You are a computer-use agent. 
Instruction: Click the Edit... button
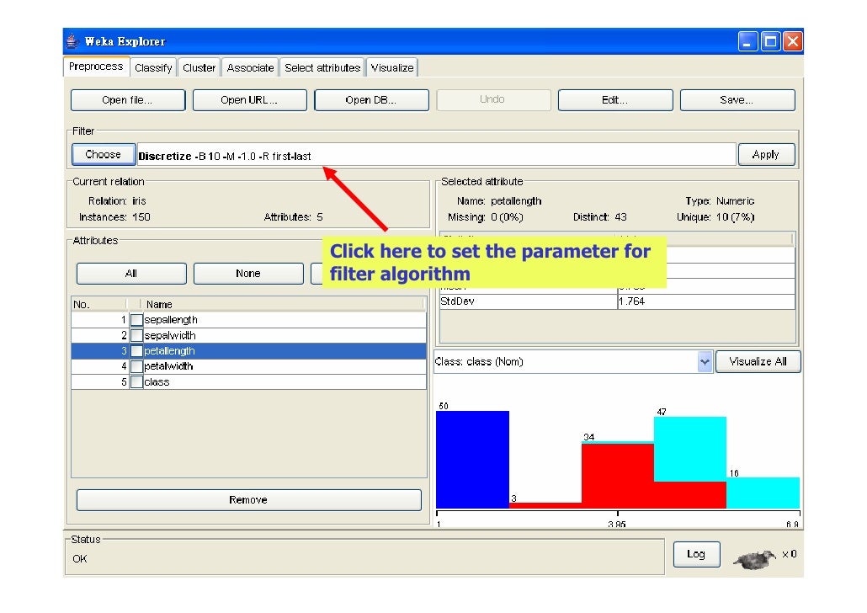[x=615, y=100]
